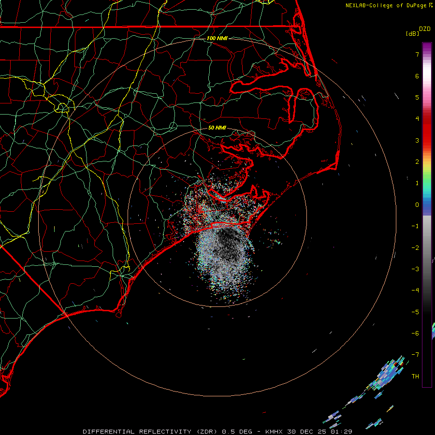This screenshot has height=435, width=435.
Task: Click the Differential Reflectivity (ZDR) title text
Action: pos(150,432)
